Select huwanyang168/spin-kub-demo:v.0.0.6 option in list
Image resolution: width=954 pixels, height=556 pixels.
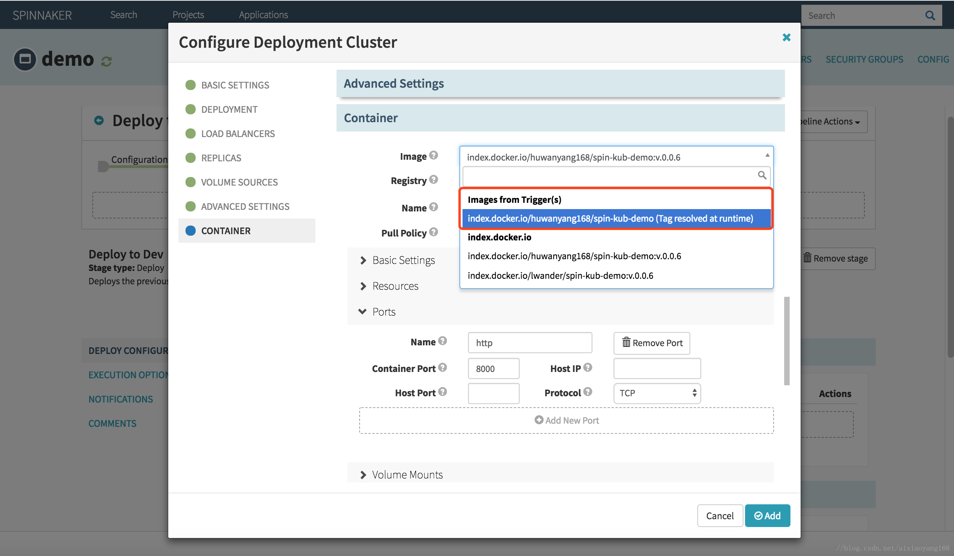pyautogui.click(x=616, y=256)
